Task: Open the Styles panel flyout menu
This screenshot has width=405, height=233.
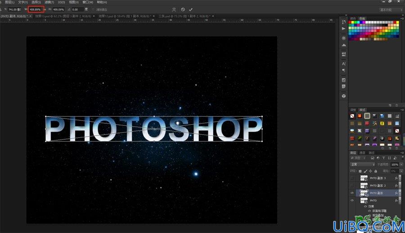Action: coord(402,110)
